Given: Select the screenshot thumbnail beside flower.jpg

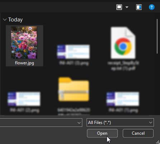Looking at the screenshot, I should click(x=73, y=52).
